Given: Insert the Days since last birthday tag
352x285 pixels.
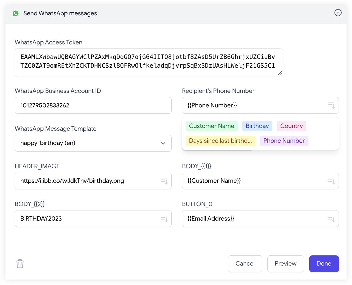Looking at the screenshot, I should point(221,141).
